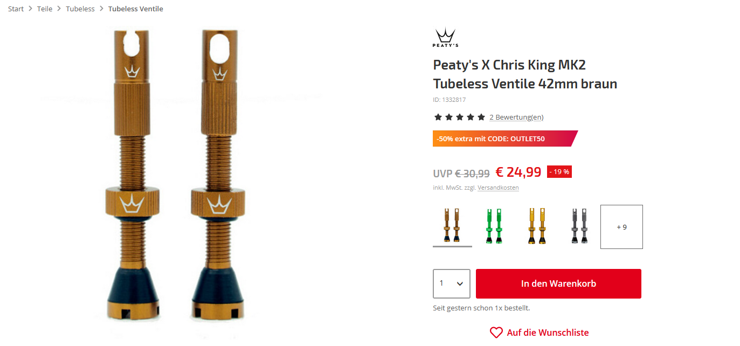Click the heart wishlist icon
The image size is (740, 346).
pos(496,333)
